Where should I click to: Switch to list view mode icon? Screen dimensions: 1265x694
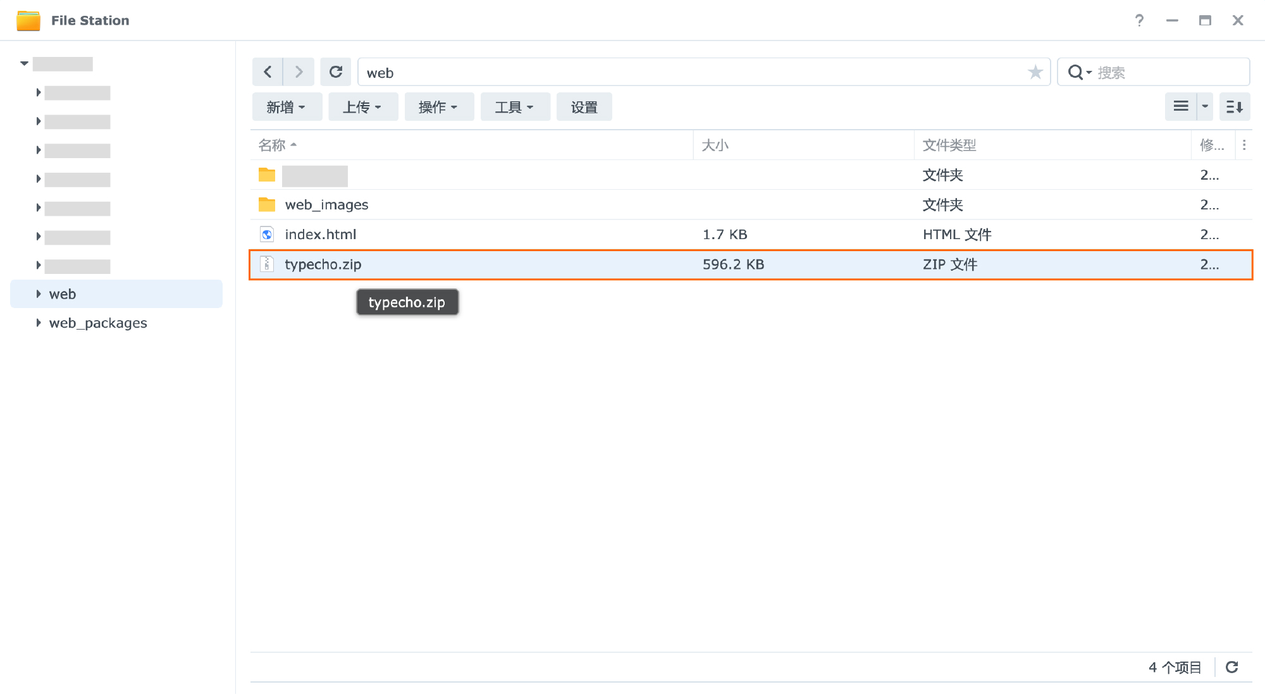click(1180, 106)
